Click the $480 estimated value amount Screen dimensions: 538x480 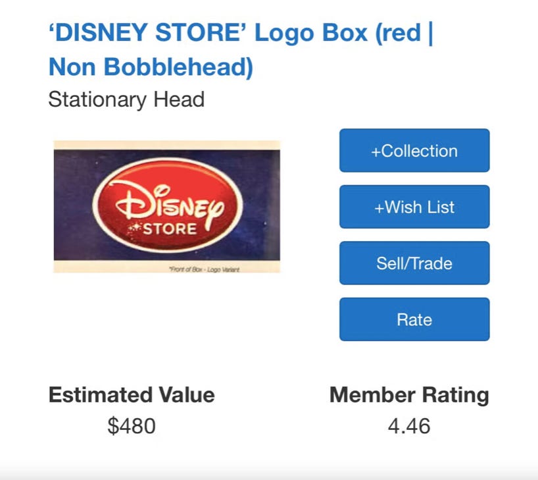tap(132, 426)
